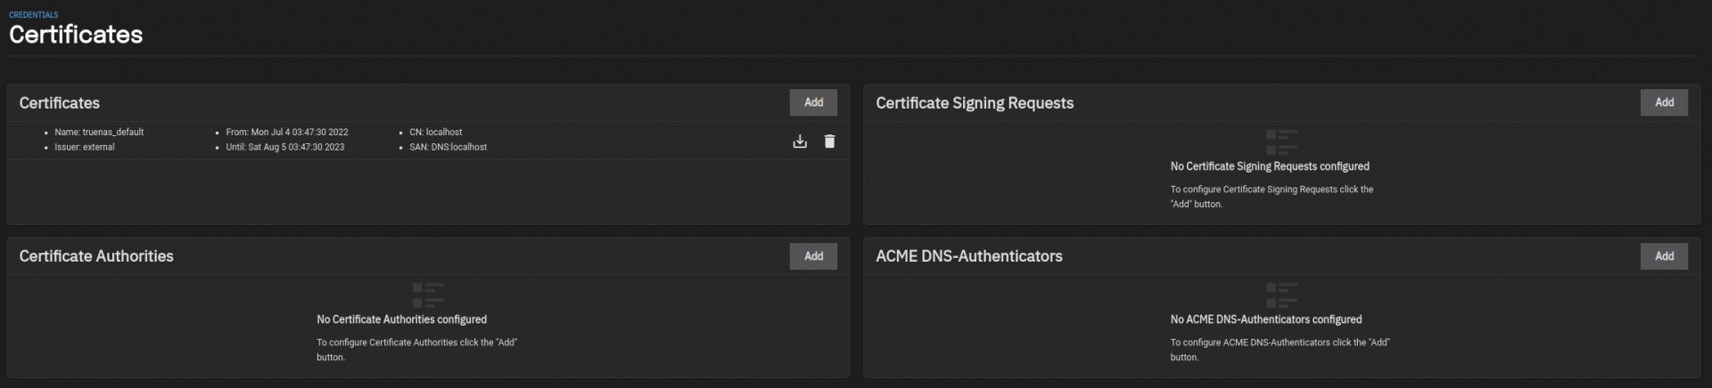Click the Certificates page title

76,35
